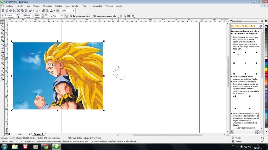Image resolution: width=268 pixels, height=150 pixels.
Task: Click the Cut scissors icon
Action: [x=18, y=11]
